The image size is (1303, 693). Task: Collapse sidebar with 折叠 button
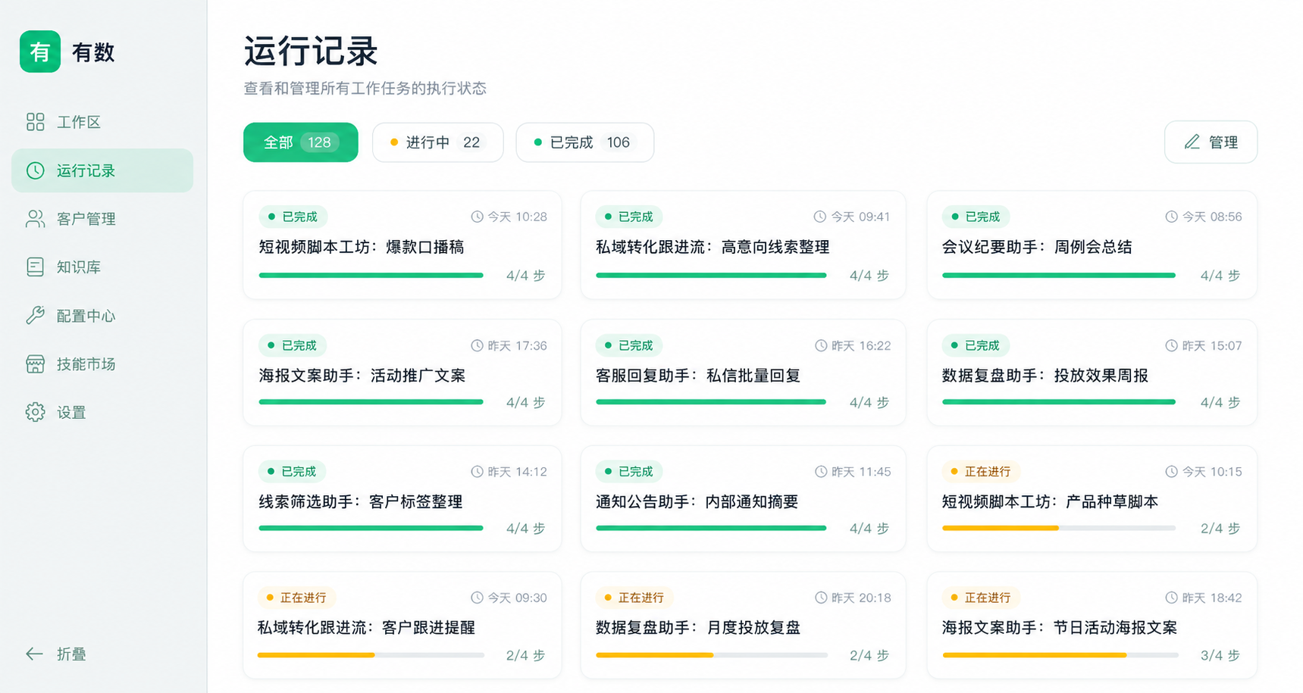click(56, 654)
